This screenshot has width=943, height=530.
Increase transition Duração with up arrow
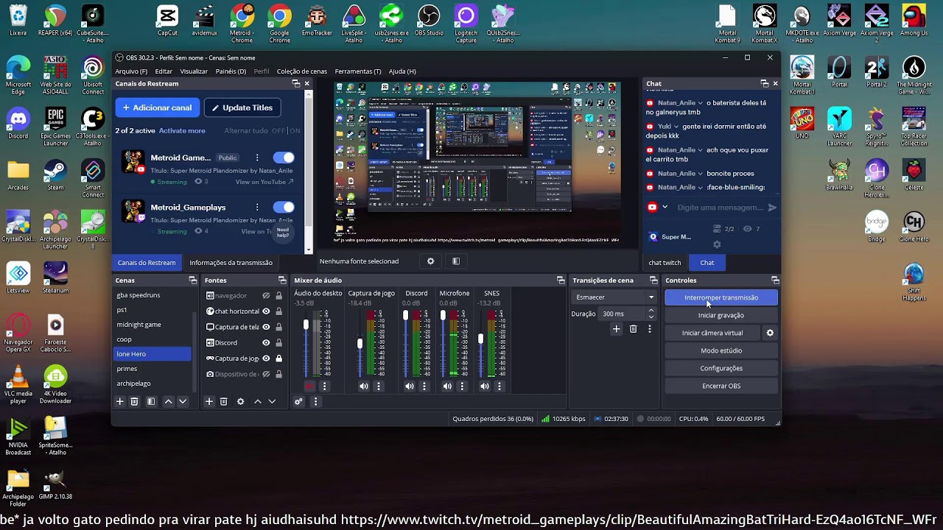click(651, 311)
